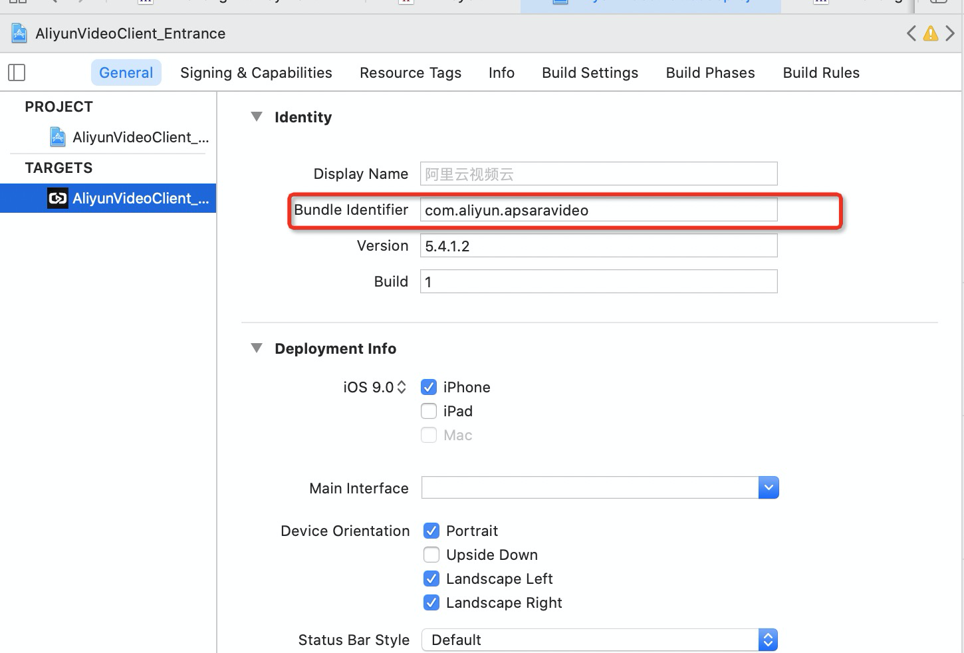The width and height of the screenshot is (964, 653).
Task: Uncheck the Landscape Right checkbox
Action: (x=431, y=602)
